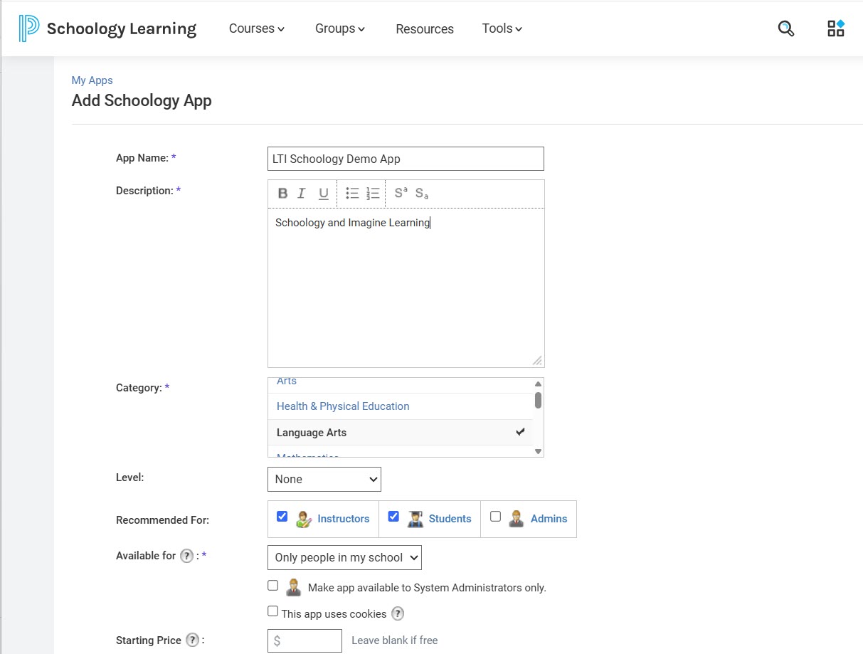Image resolution: width=863 pixels, height=654 pixels.
Task: Click the category list scroll up arrow
Action: [x=538, y=384]
